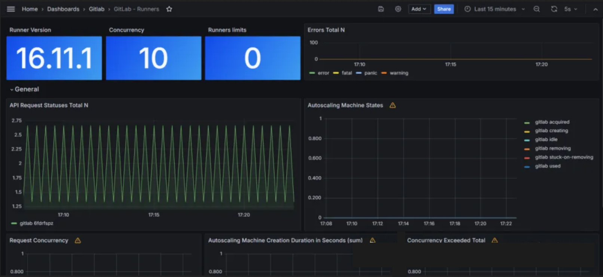
Task: Zoom out the time range
Action: pyautogui.click(x=536, y=9)
